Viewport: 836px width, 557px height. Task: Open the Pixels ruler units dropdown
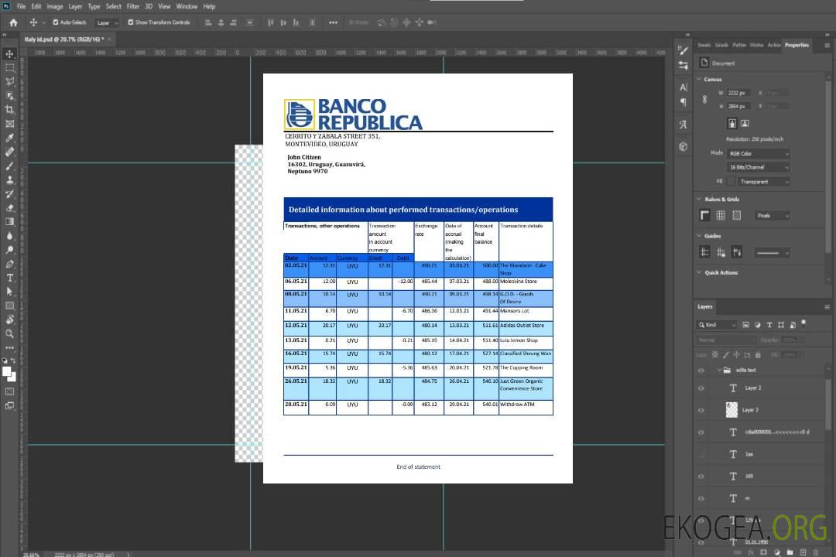pyautogui.click(x=772, y=215)
